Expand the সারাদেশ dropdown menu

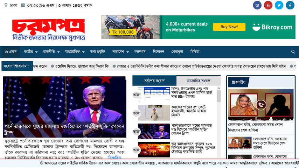coord(120,51)
